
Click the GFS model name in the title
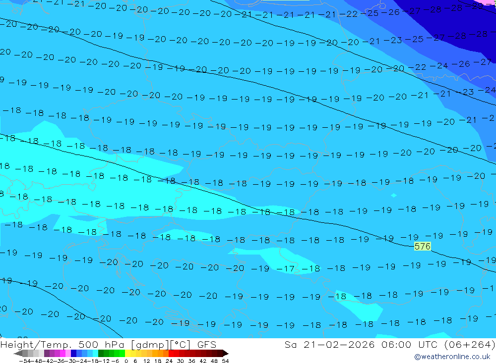[x=207, y=344]
